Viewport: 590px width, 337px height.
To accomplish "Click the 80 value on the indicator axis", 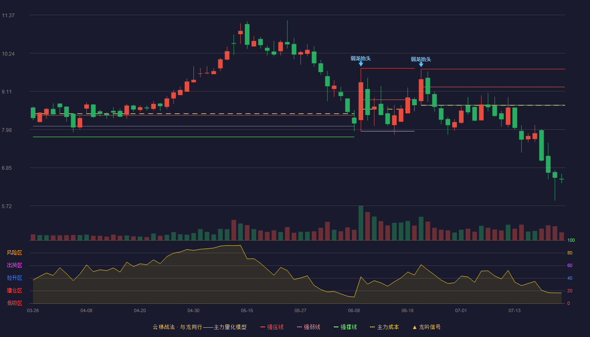I will pos(570,253).
